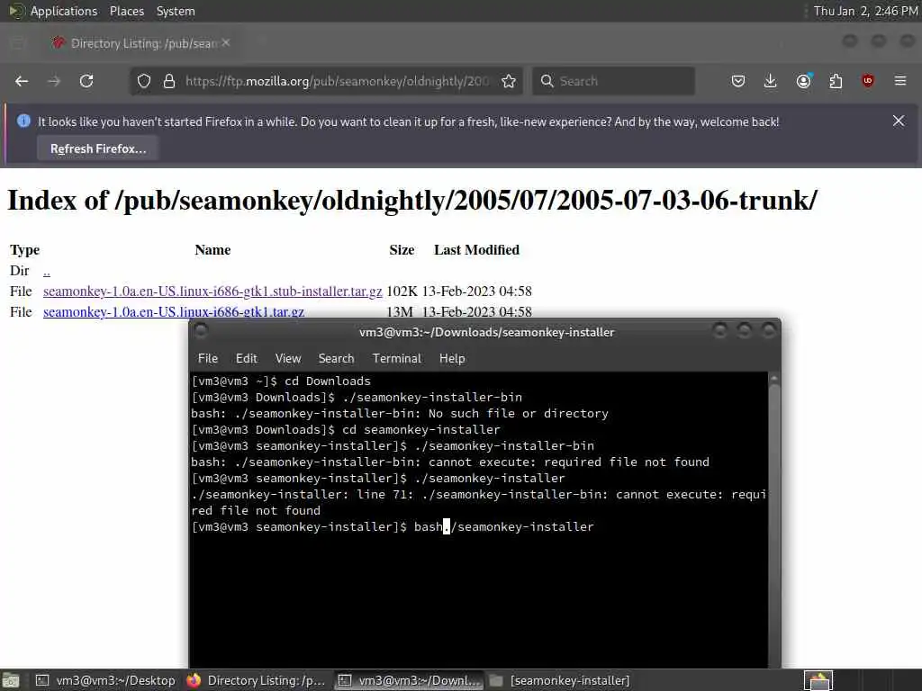Open the Firefox account icon
The height and width of the screenshot is (691, 922).
click(x=803, y=81)
